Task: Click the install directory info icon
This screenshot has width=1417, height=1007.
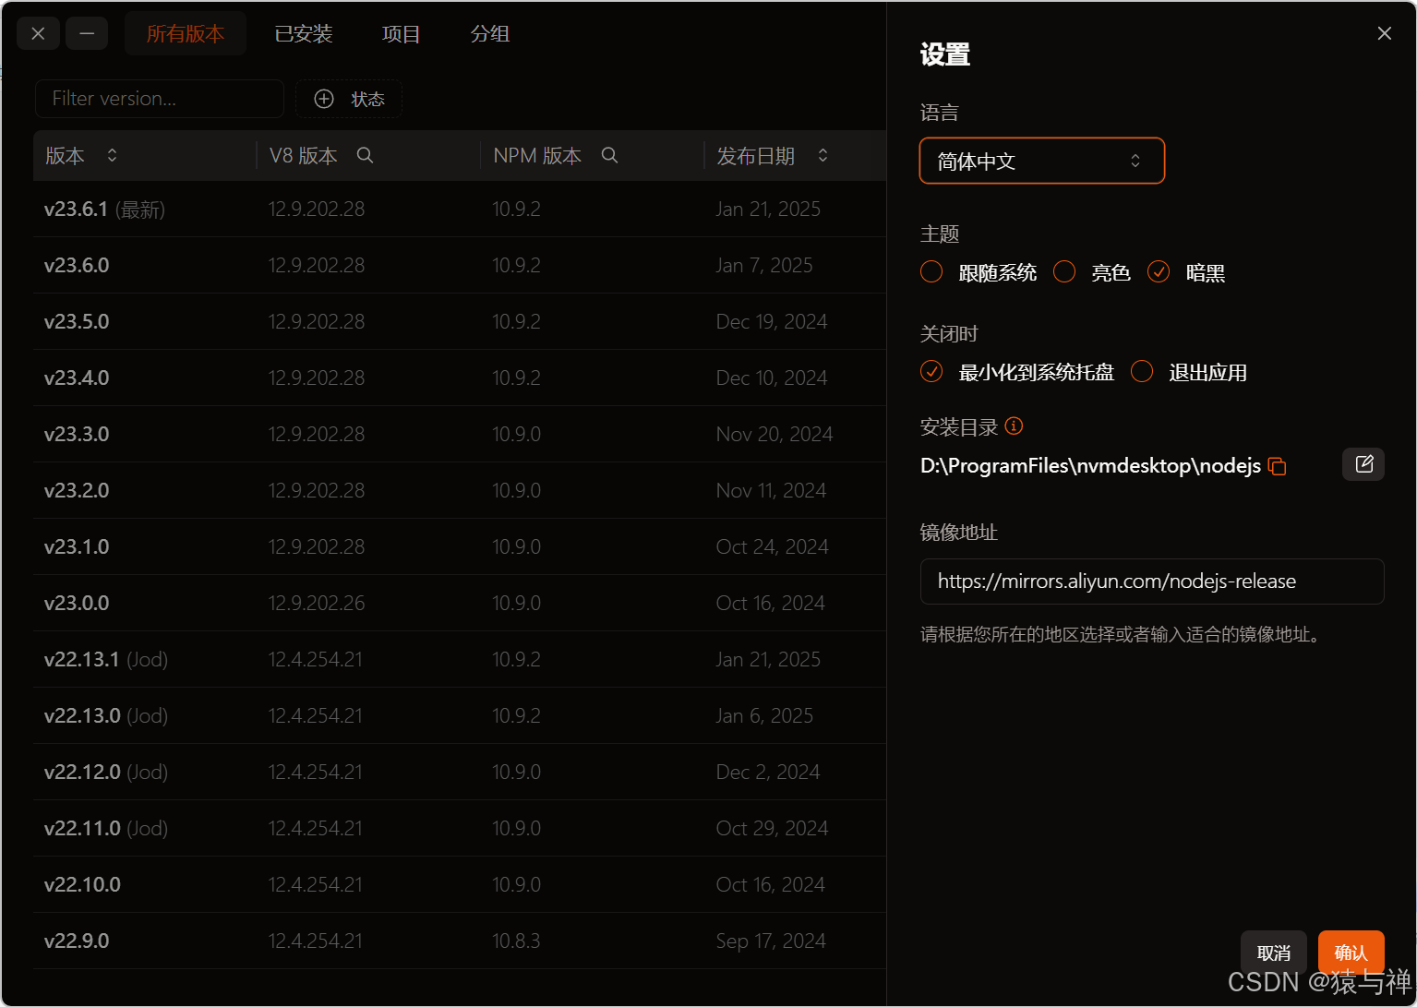Action: pyautogui.click(x=1014, y=426)
